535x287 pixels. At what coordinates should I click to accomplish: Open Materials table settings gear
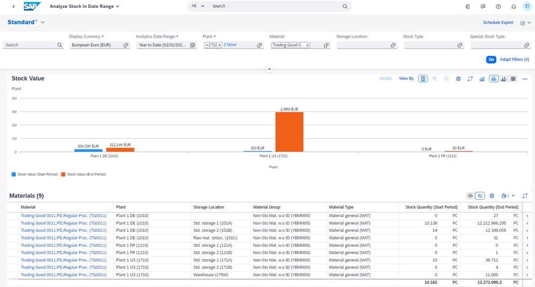(x=492, y=195)
